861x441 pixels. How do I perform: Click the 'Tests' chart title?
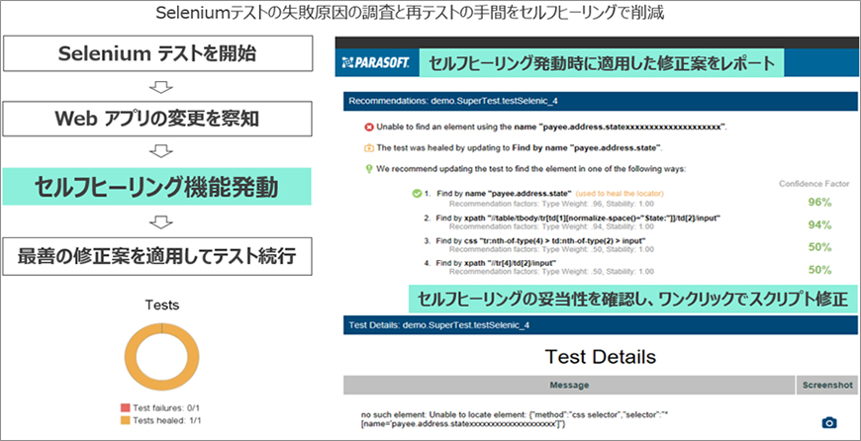[x=162, y=305]
